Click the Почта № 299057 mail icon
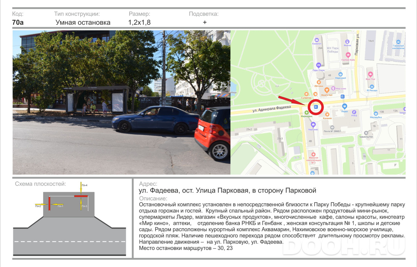 pyautogui.click(x=332, y=127)
